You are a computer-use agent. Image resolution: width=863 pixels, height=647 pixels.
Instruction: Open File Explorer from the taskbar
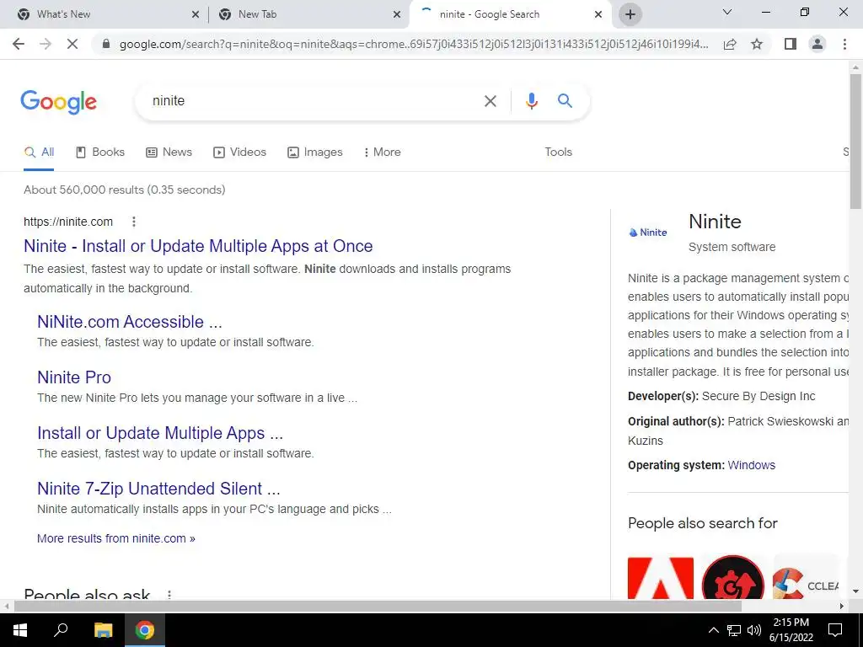point(103,630)
